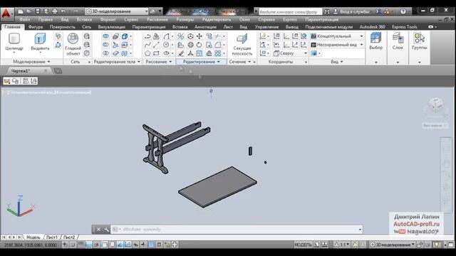The width and height of the screenshot is (456, 256).
Task: Click the 3D-моделирование workspace button in status bar
Action: pos(393,245)
